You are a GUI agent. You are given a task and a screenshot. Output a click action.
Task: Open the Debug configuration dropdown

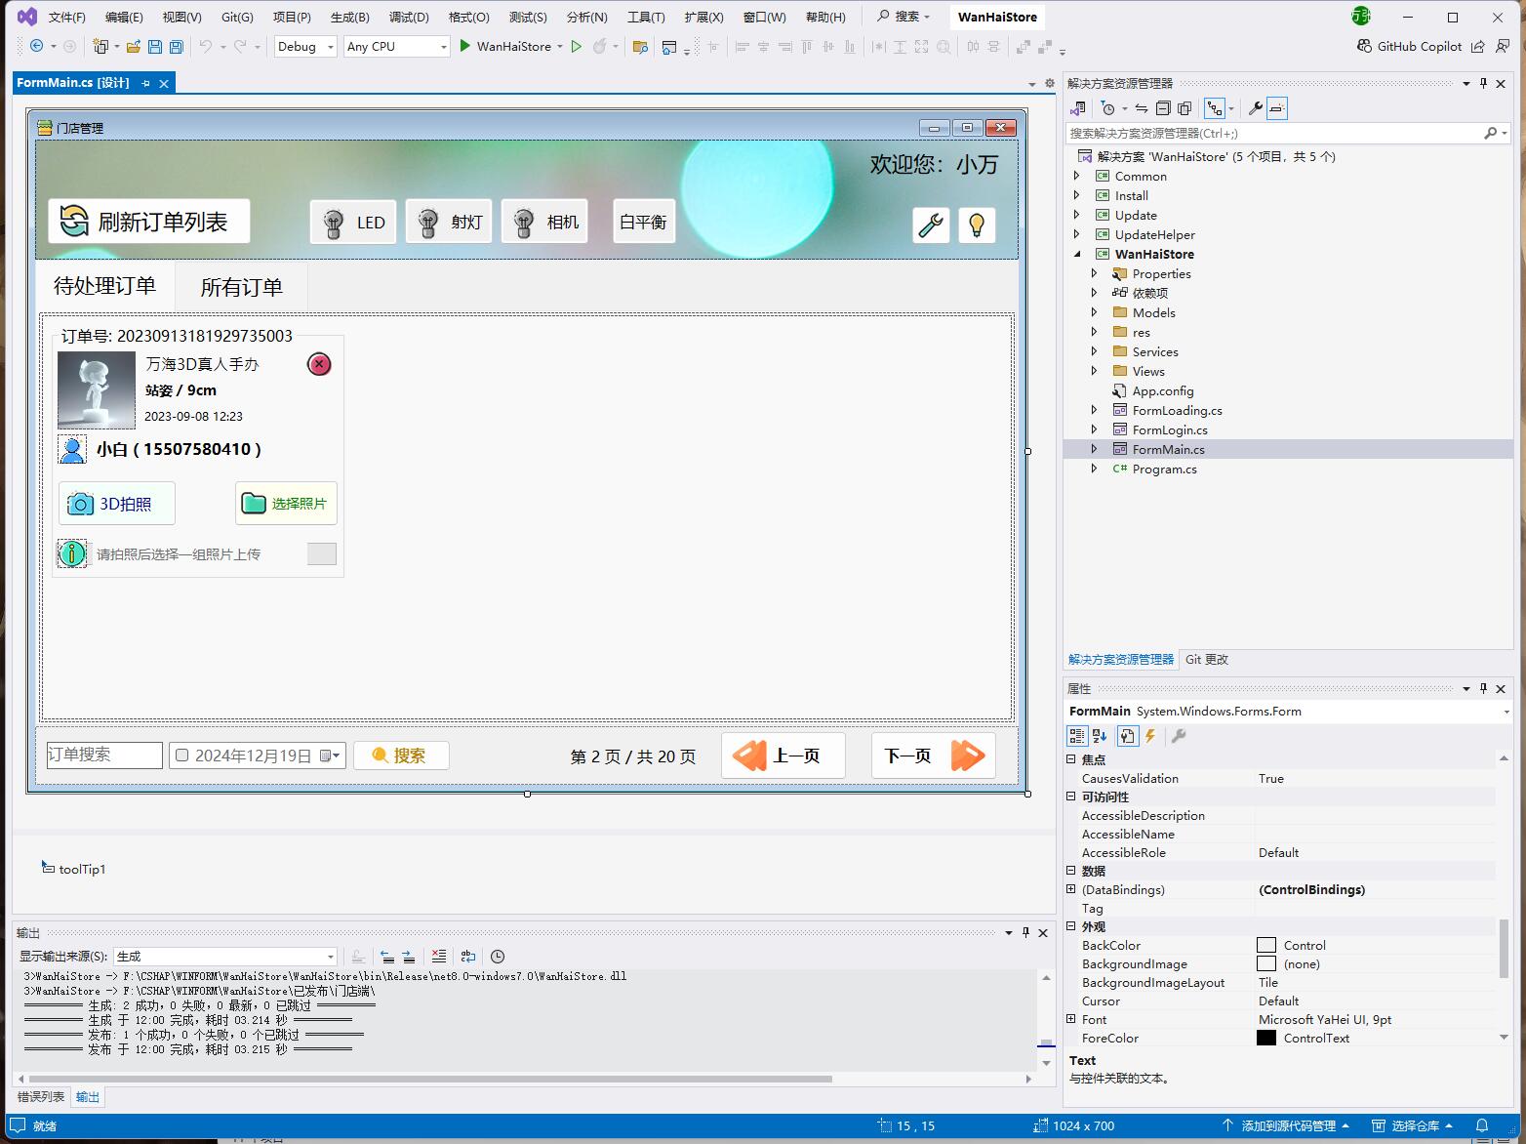(305, 46)
